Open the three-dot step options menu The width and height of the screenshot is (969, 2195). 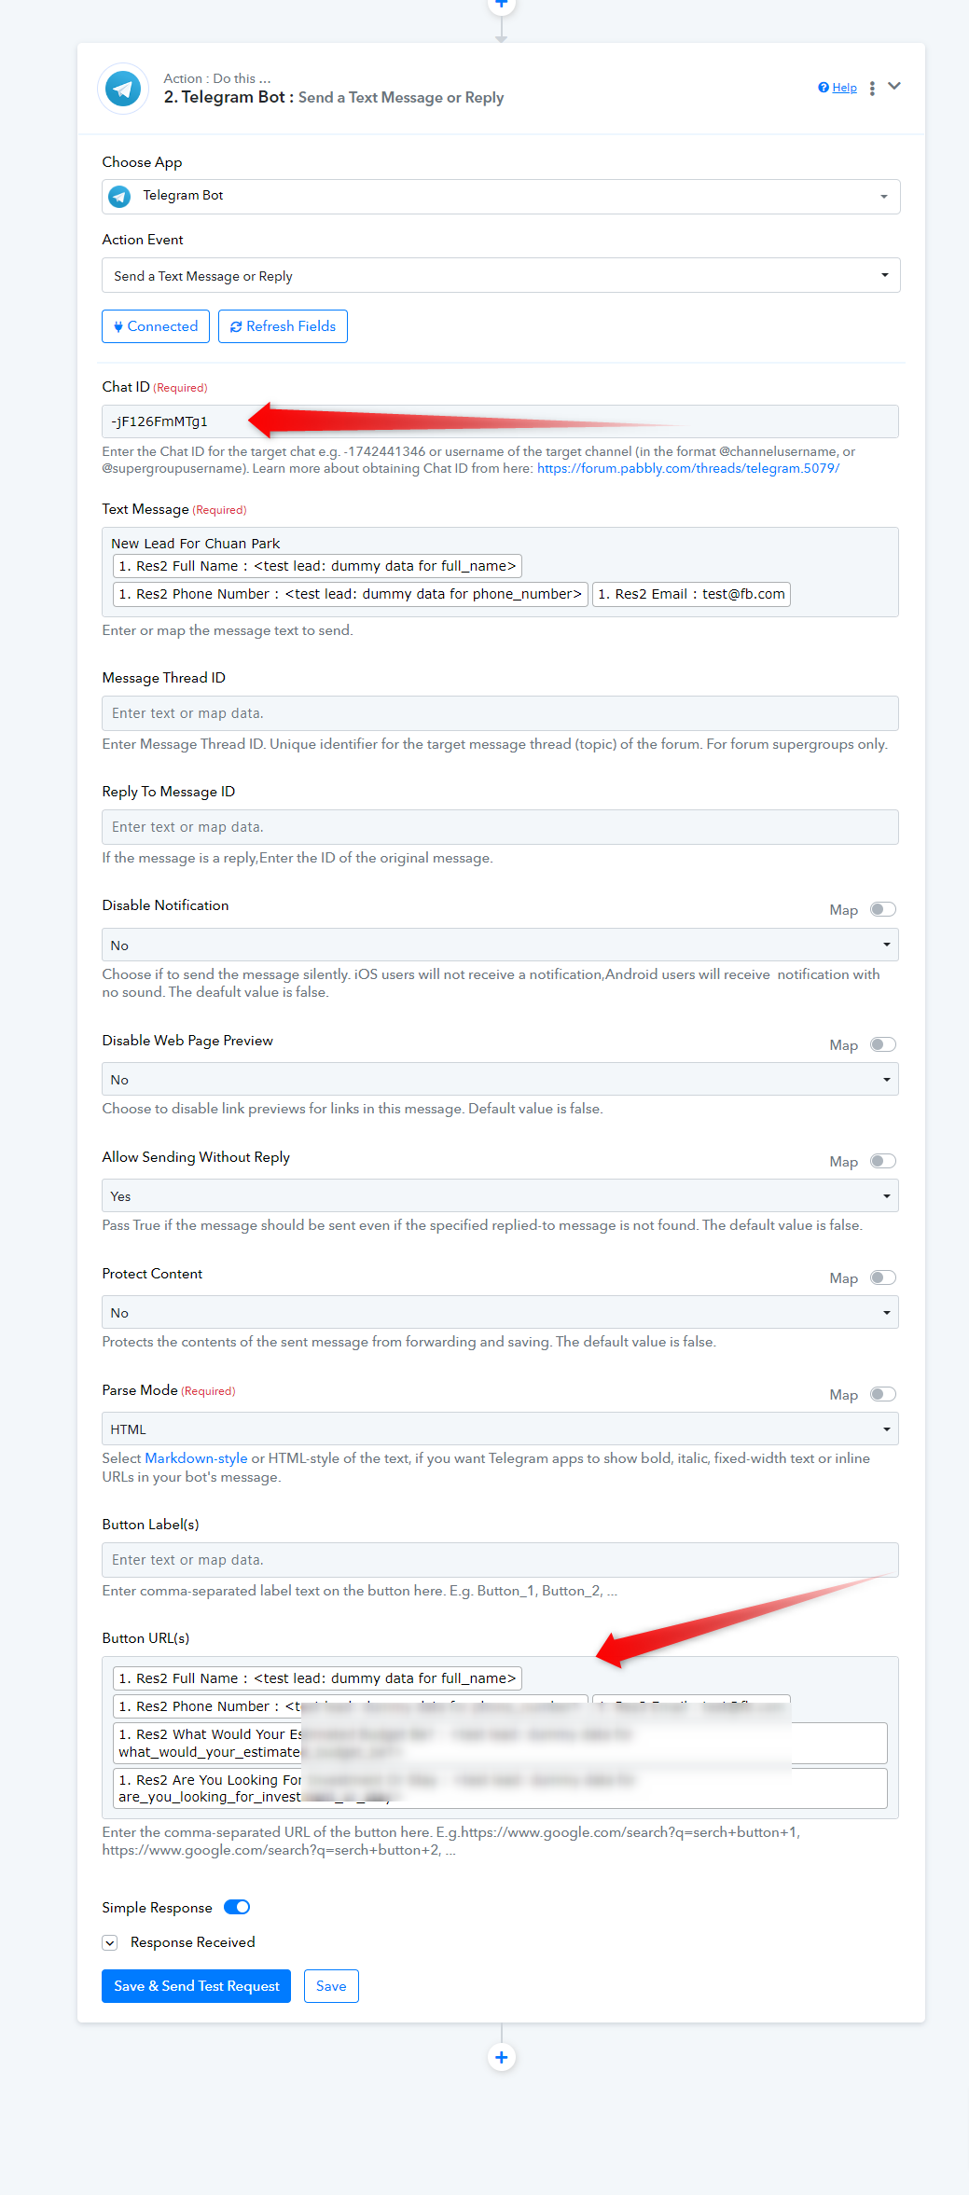pyautogui.click(x=872, y=88)
